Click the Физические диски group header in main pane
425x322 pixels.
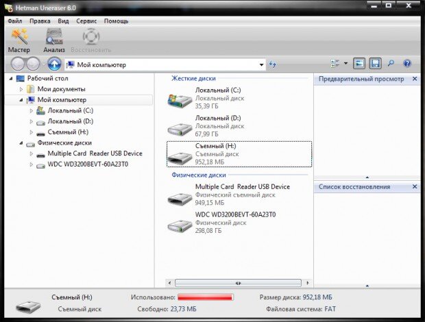click(x=199, y=175)
